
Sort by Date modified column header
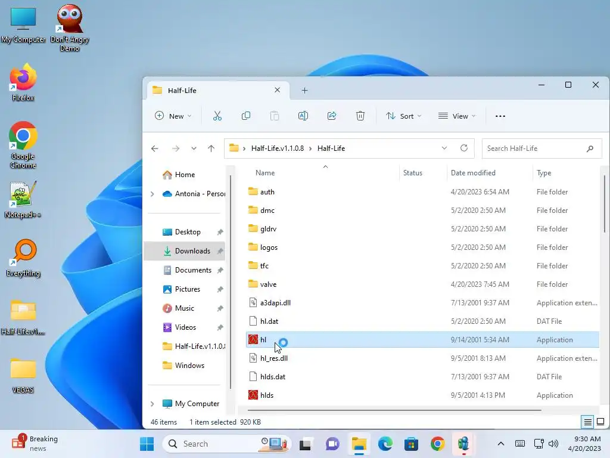pyautogui.click(x=473, y=173)
